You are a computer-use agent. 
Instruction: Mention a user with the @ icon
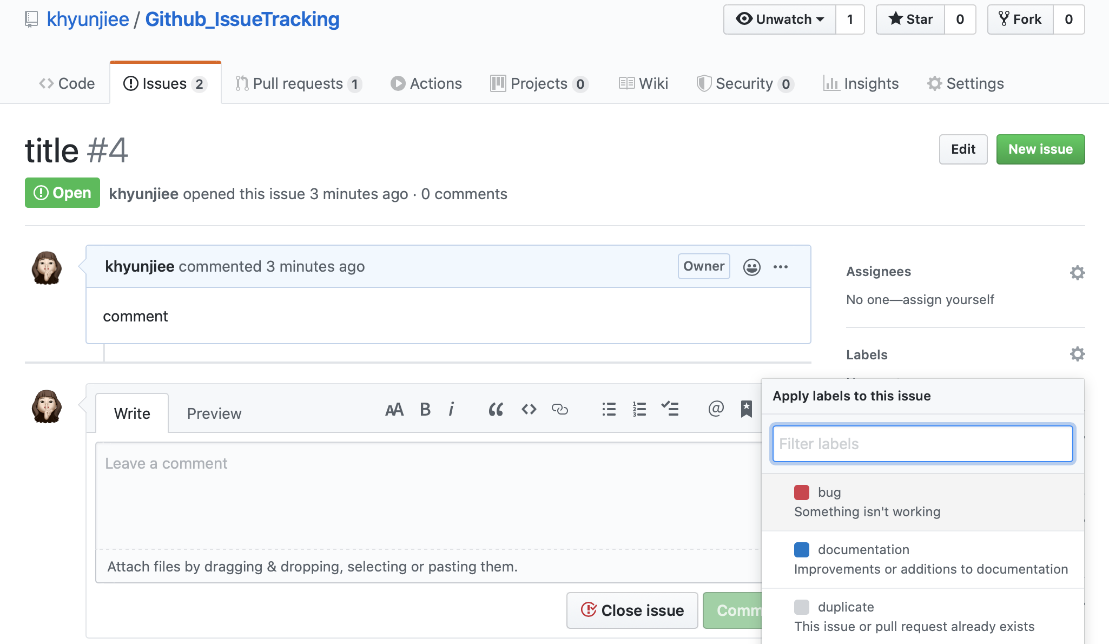(715, 409)
